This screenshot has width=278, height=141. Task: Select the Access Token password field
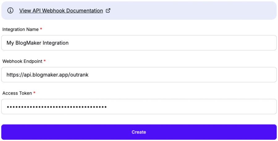click(x=139, y=107)
